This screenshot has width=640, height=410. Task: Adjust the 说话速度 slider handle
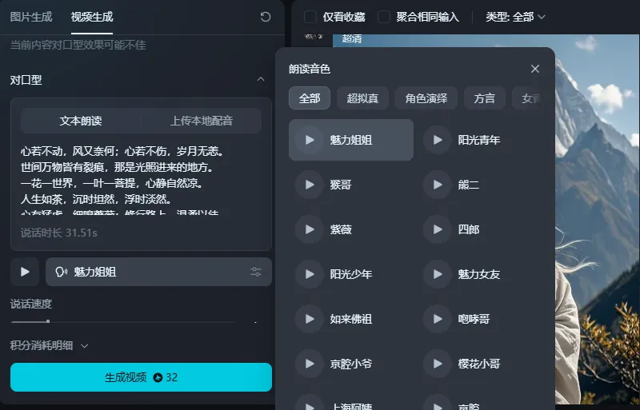point(48,321)
